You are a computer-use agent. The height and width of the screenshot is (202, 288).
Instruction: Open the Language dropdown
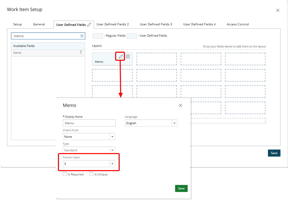[174, 123]
